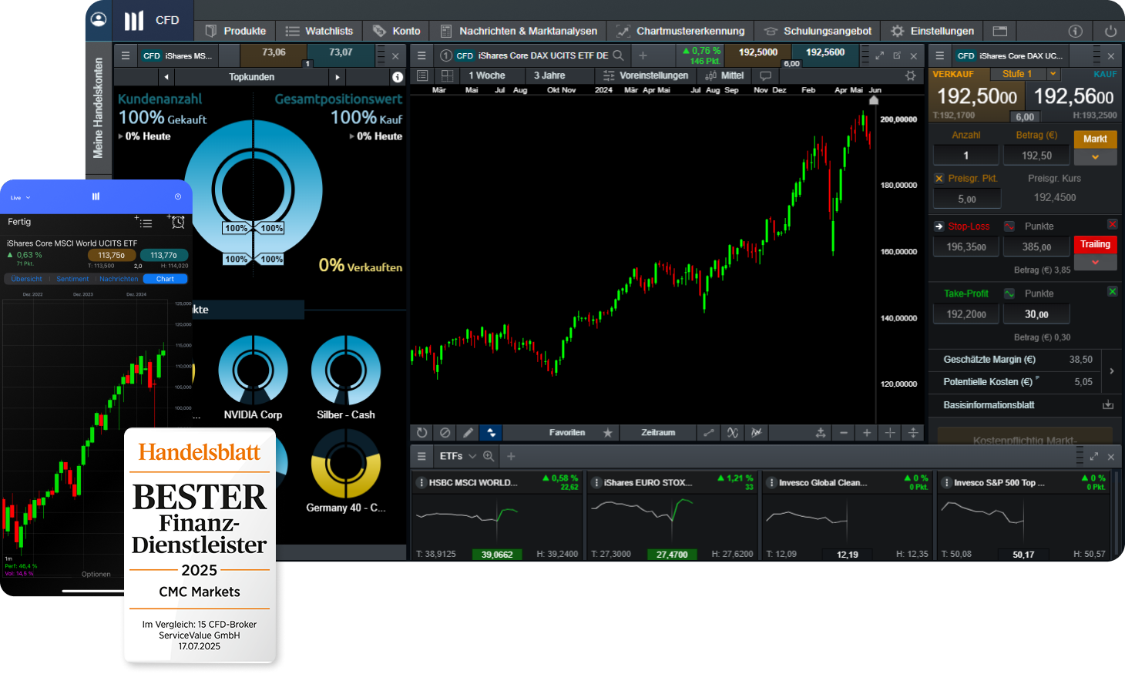Click the refresh icon in the chart toolbar
Image resolution: width=1125 pixels, height=674 pixels.
pos(423,432)
